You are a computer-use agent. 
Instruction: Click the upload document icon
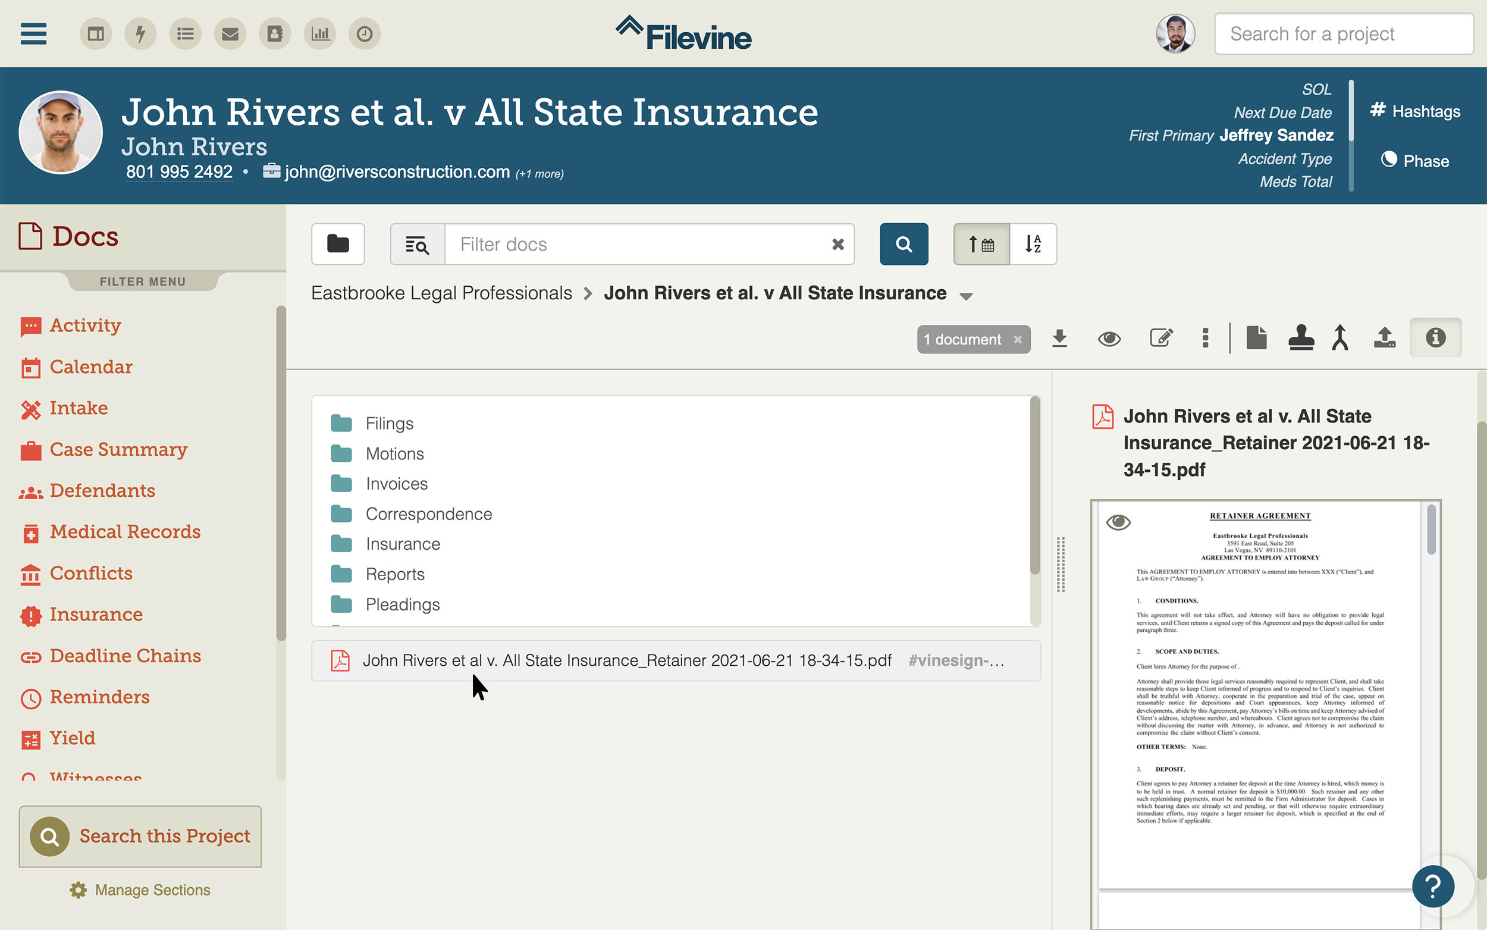click(1384, 339)
